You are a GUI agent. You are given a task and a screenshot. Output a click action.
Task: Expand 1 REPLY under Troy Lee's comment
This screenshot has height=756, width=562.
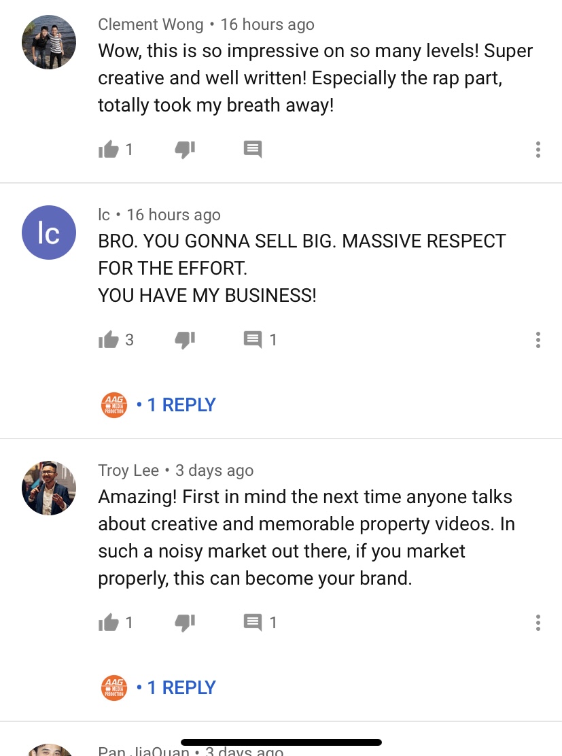pyautogui.click(x=181, y=687)
